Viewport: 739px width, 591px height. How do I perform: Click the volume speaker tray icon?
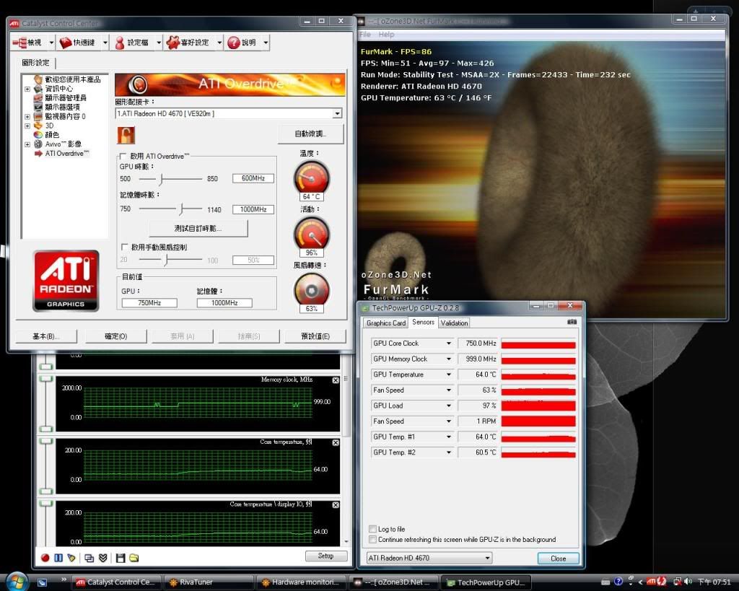tap(688, 582)
